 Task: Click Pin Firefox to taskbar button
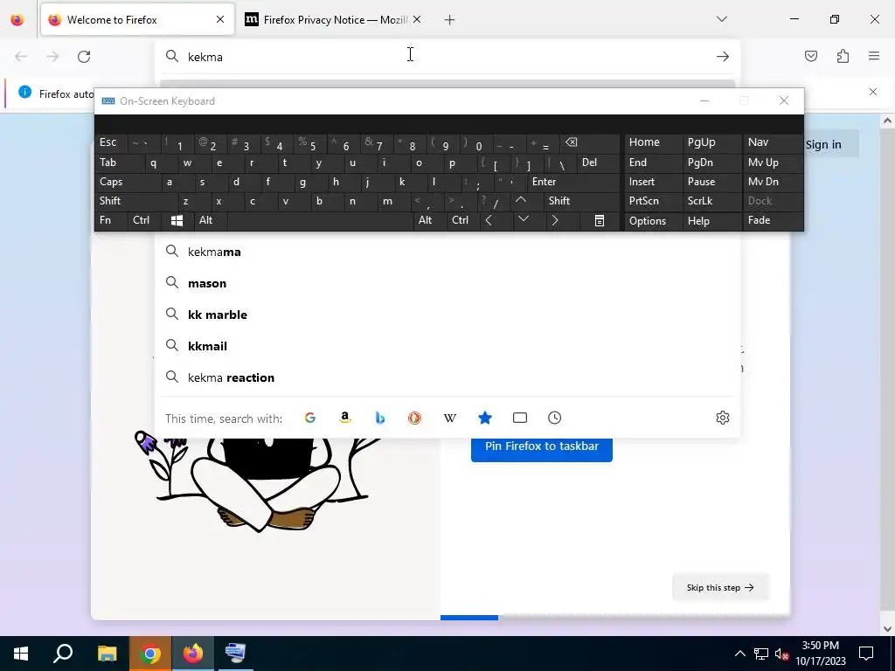tap(542, 448)
